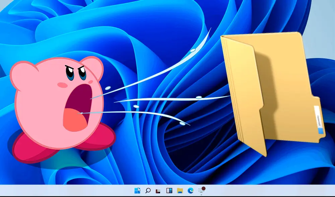This screenshot has width=335, height=197.
Task: Click the rightmost taskbar app icon
Action: pos(201,191)
